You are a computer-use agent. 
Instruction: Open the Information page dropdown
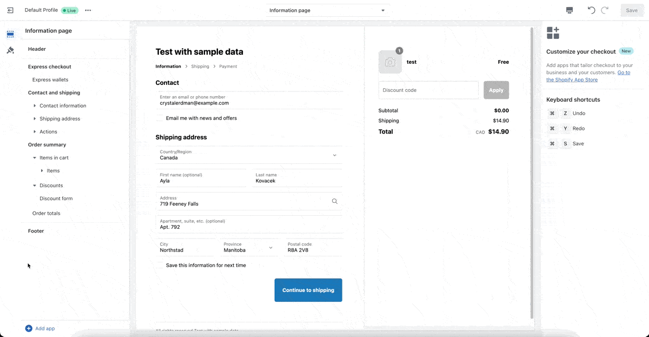(328, 10)
